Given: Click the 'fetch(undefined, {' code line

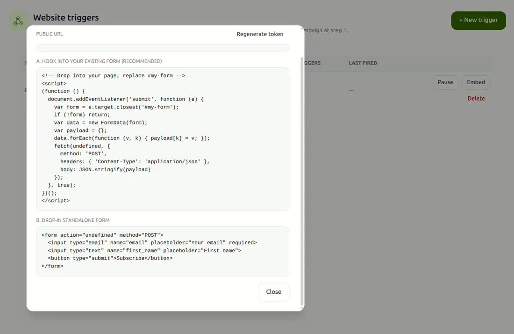Looking at the screenshot, I should click(82, 146).
